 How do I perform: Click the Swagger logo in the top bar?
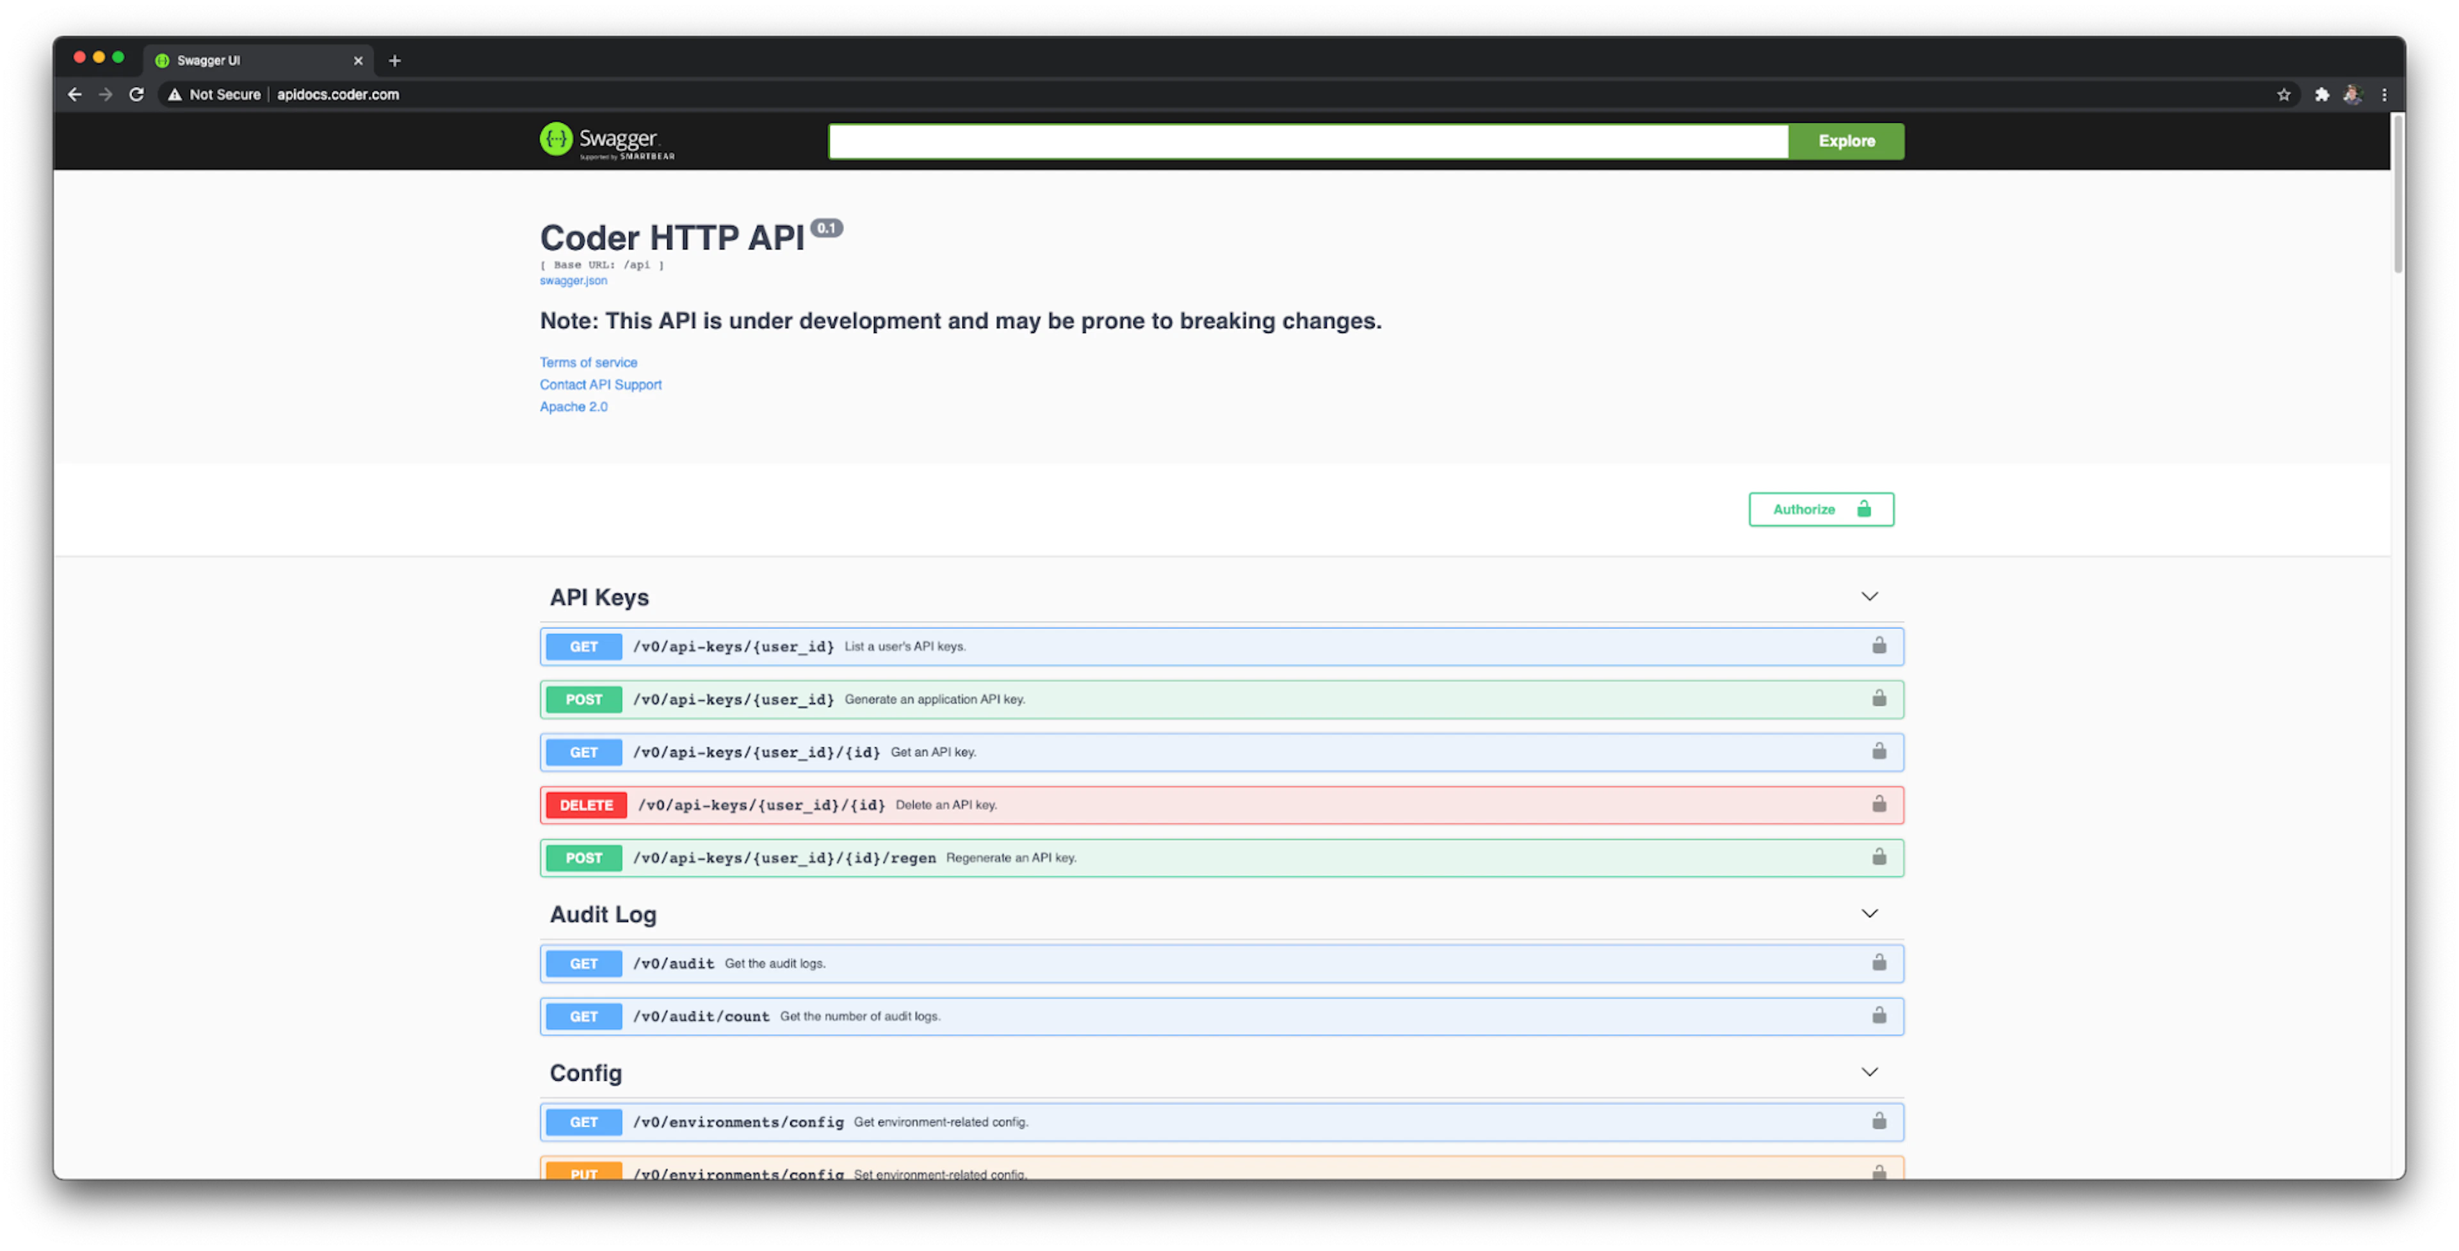point(607,141)
